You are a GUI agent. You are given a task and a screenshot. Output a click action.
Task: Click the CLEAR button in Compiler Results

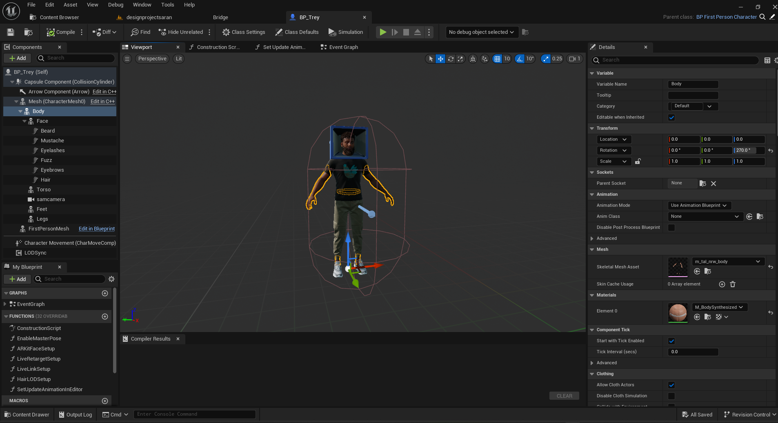pyautogui.click(x=564, y=396)
